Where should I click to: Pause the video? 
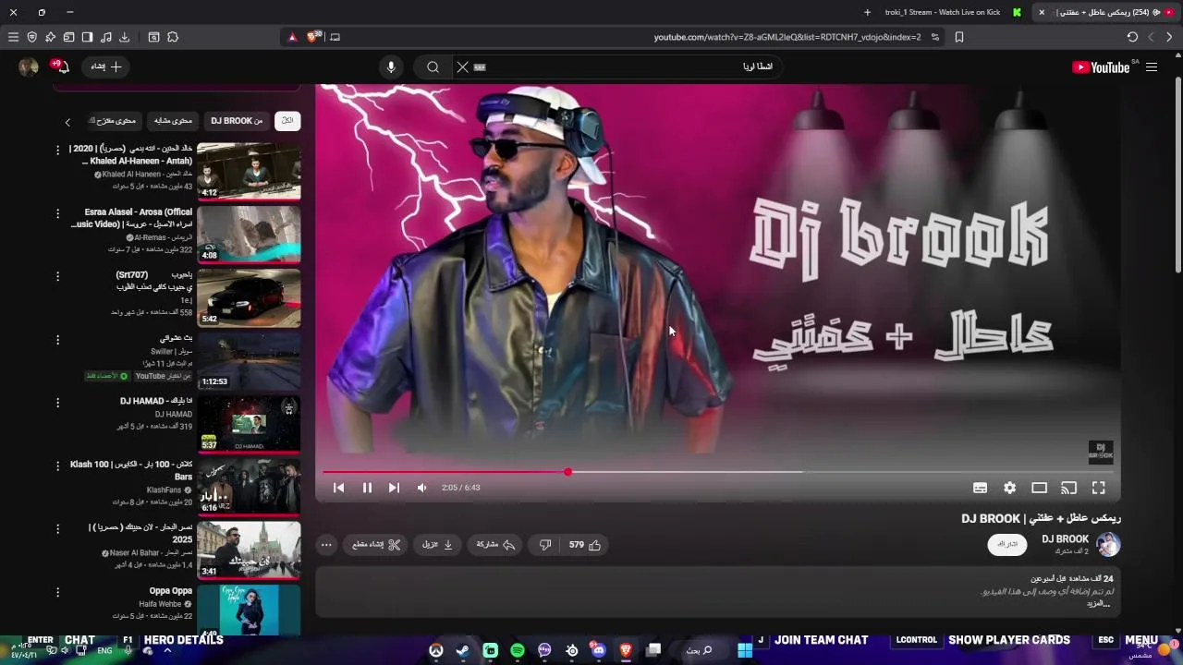coord(367,488)
